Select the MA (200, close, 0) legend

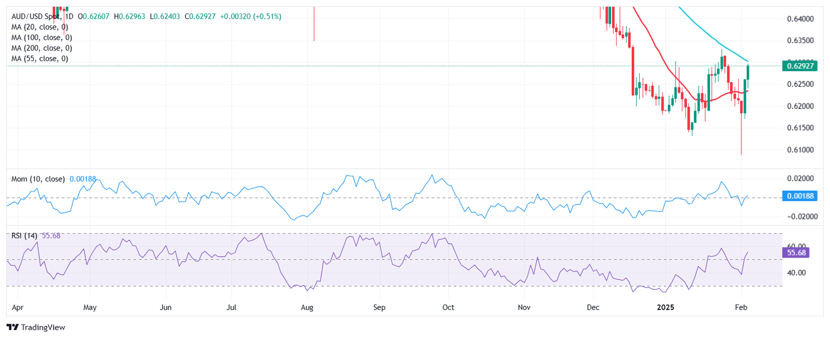[44, 48]
